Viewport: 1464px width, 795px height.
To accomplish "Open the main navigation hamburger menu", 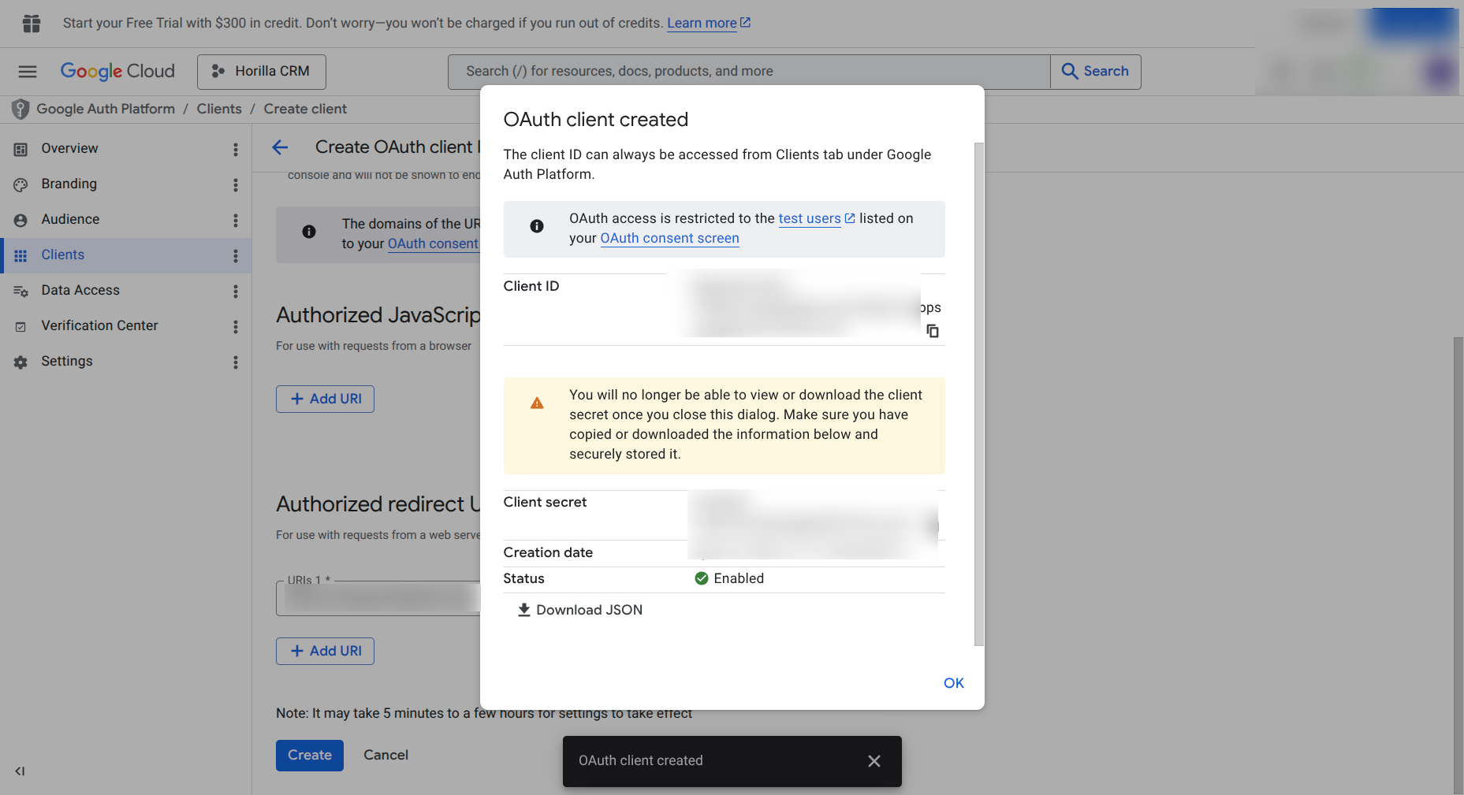I will pyautogui.click(x=28, y=72).
